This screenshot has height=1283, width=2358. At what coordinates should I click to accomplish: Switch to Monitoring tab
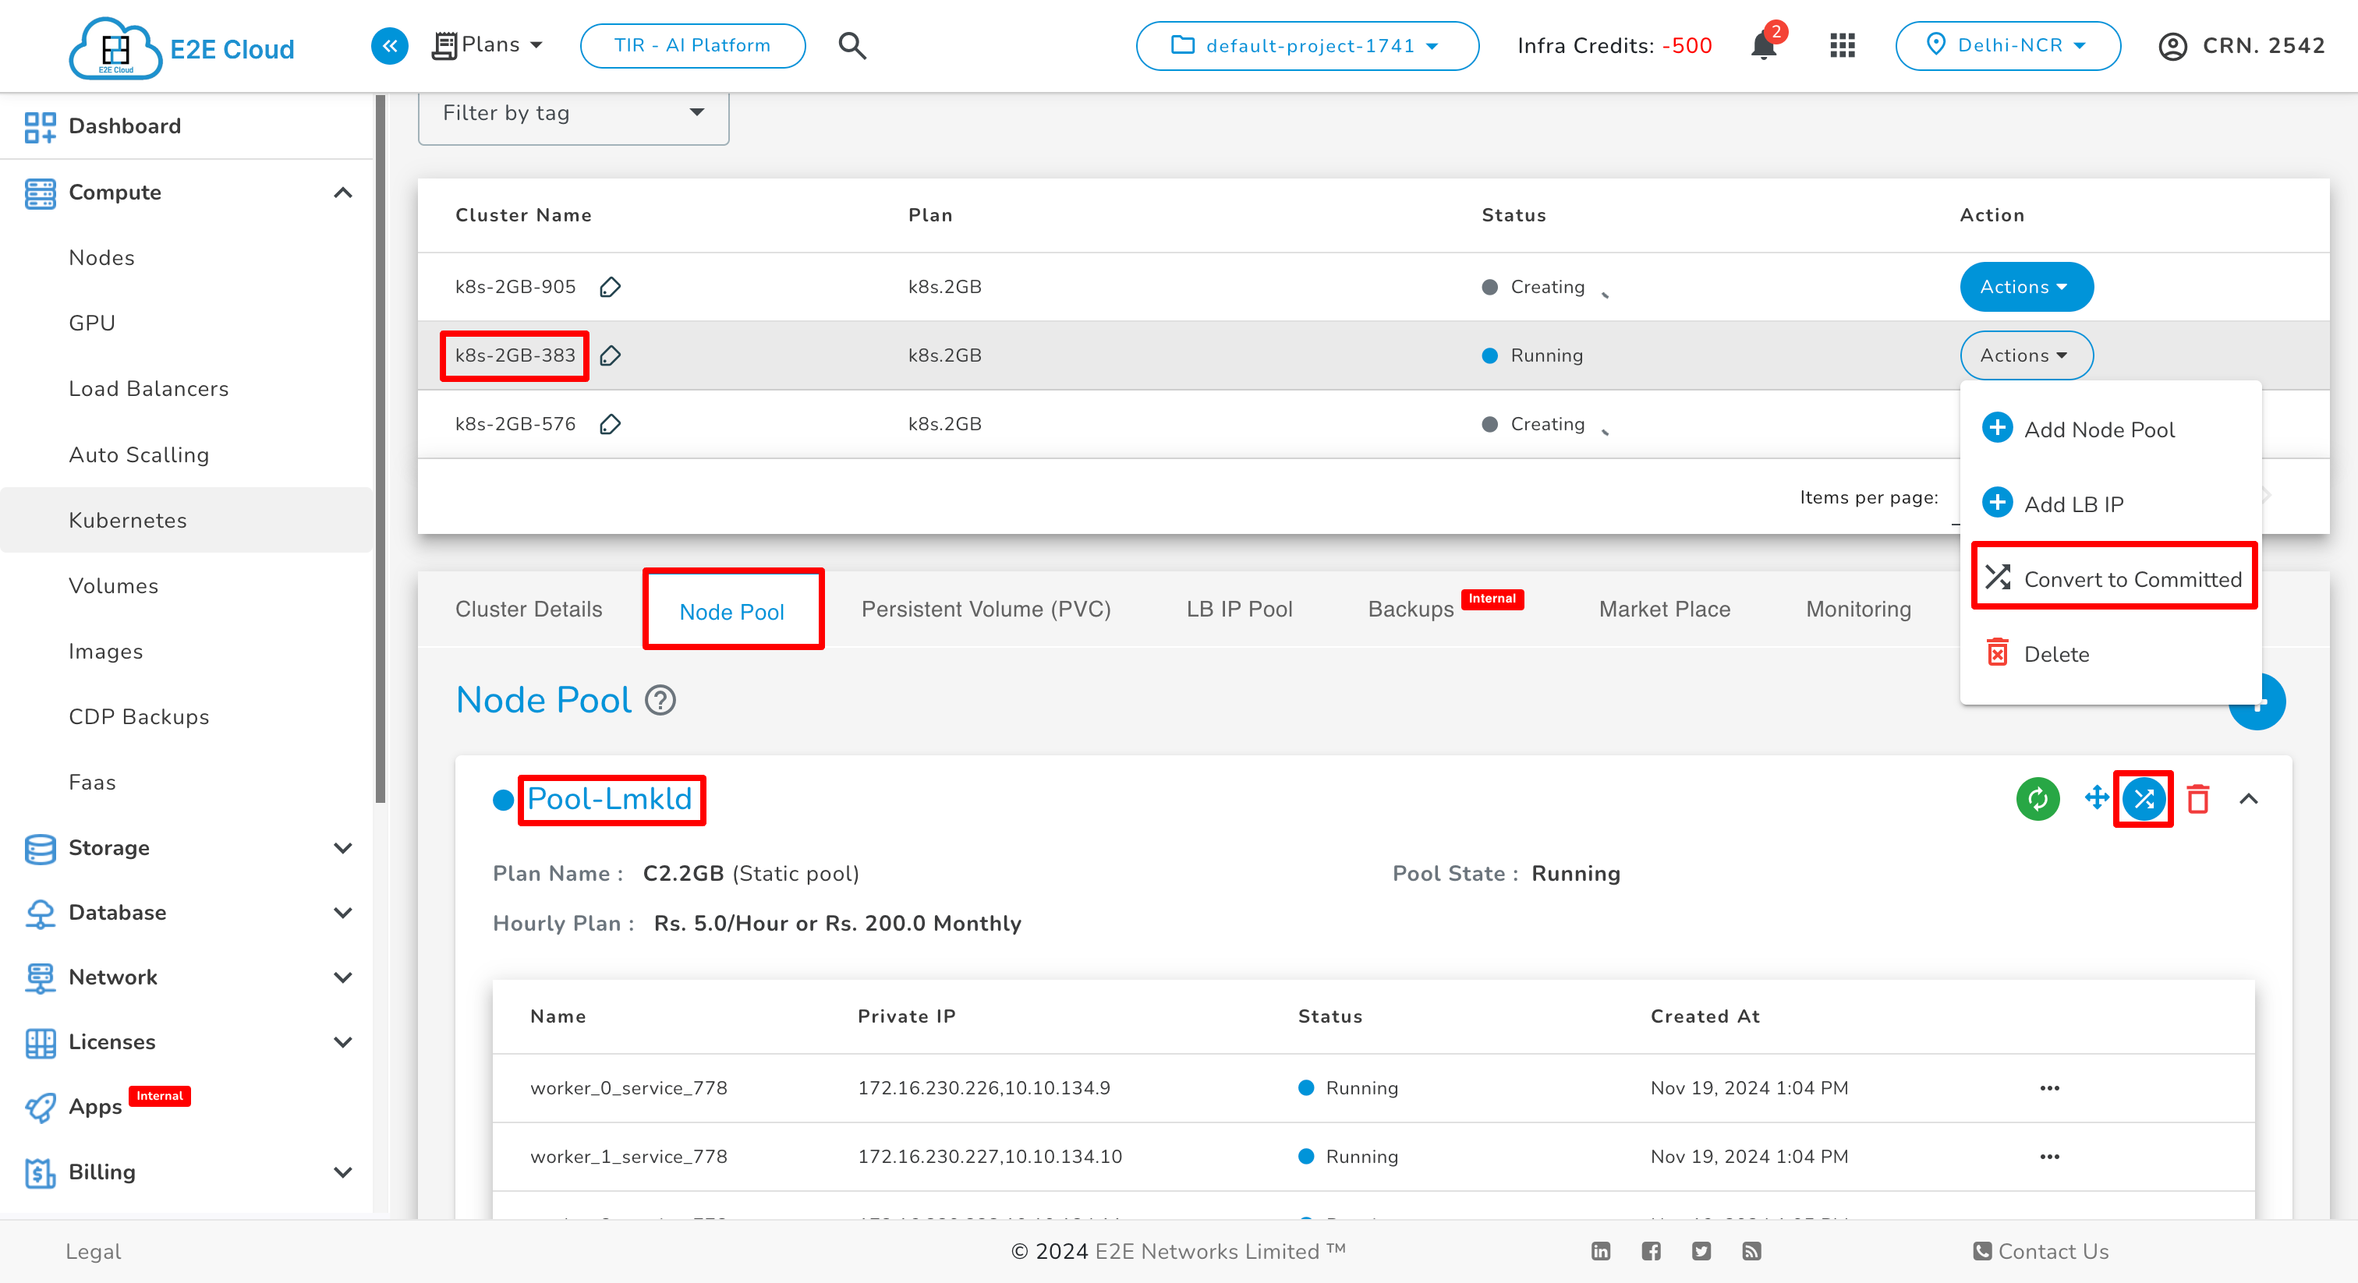tap(1858, 610)
